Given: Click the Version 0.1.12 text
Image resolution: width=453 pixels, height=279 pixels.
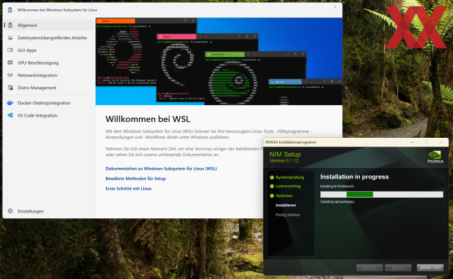Looking at the screenshot, I should pos(284,161).
